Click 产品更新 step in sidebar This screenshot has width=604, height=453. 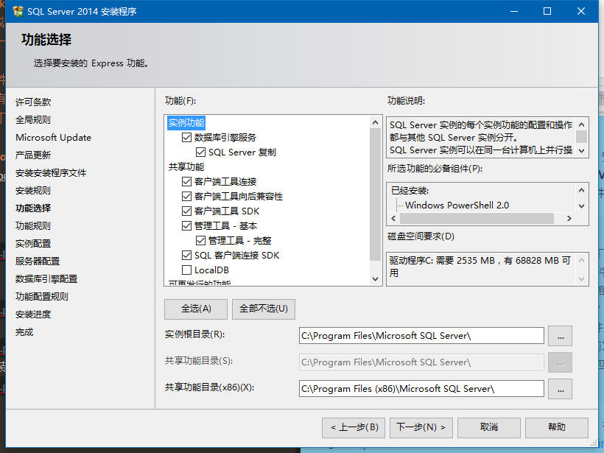coord(33,155)
